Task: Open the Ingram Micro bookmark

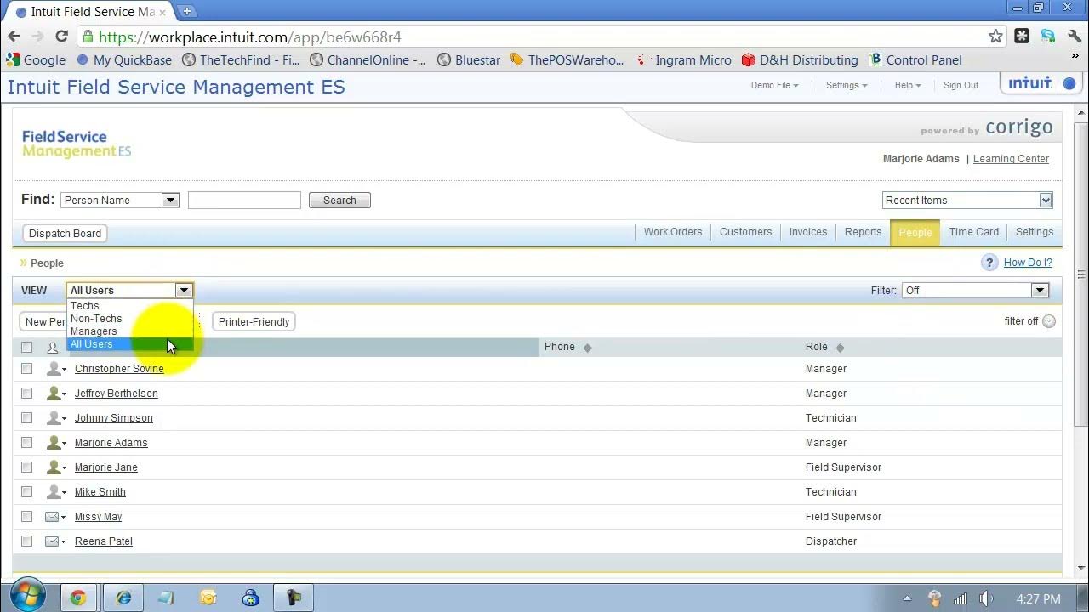Action: [685, 60]
